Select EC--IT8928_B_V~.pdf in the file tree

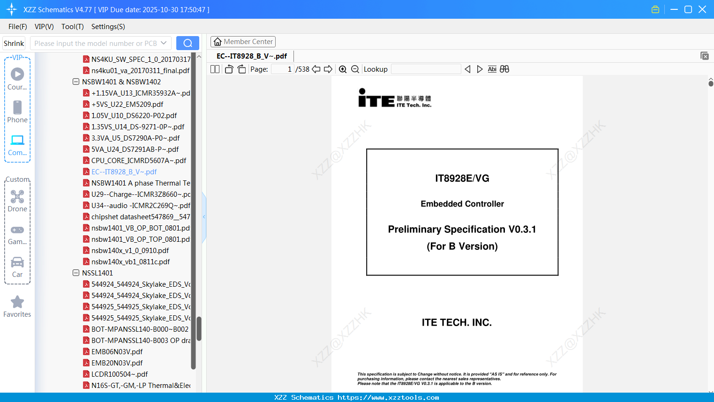(124, 171)
